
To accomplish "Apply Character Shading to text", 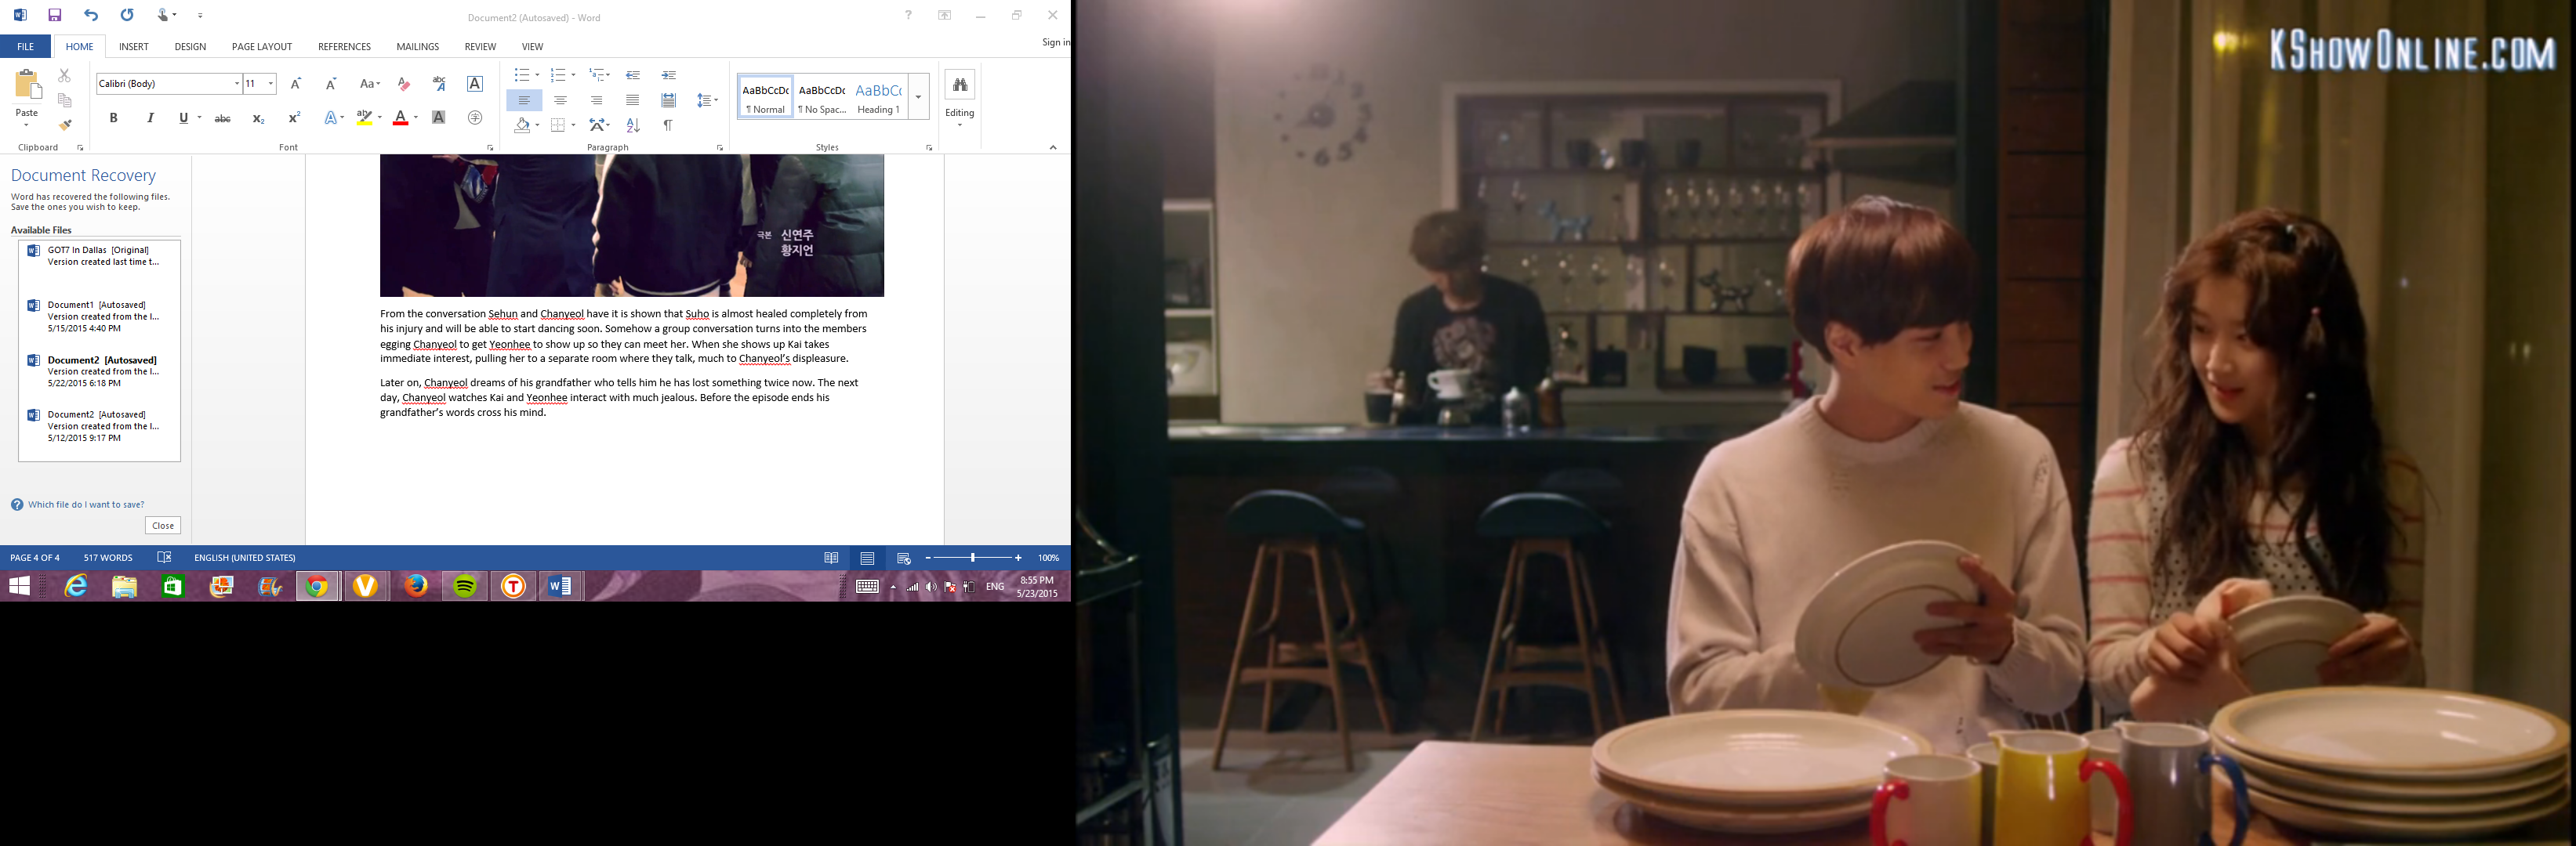I will 438,117.
